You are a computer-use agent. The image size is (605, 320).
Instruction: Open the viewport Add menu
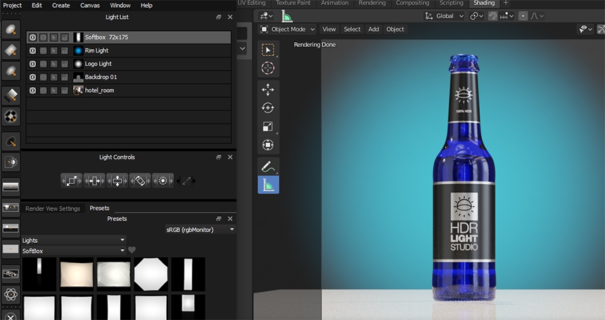(374, 29)
